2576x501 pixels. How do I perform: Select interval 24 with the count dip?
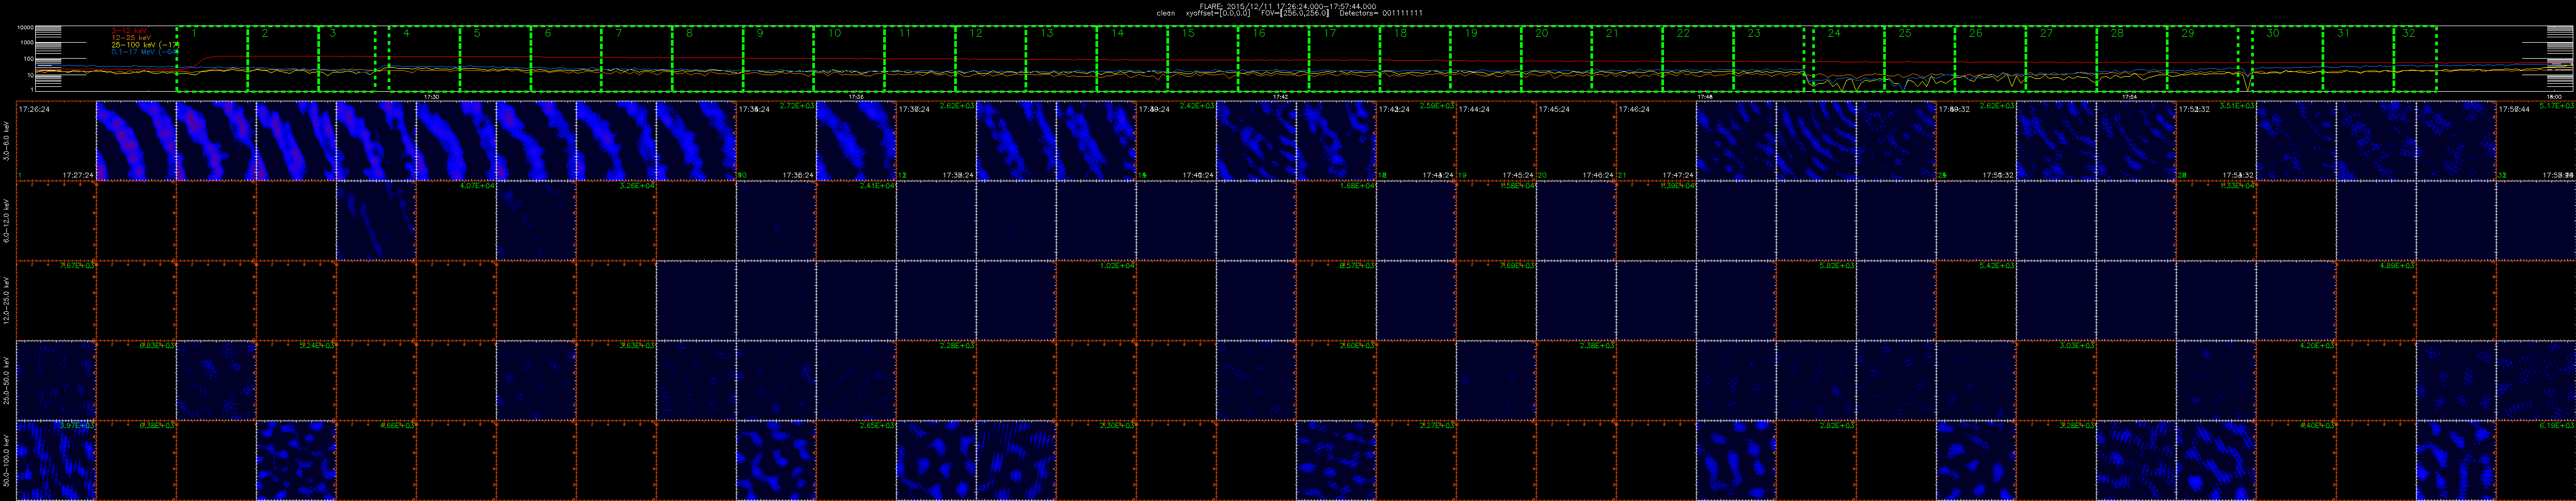pyautogui.click(x=1850, y=60)
